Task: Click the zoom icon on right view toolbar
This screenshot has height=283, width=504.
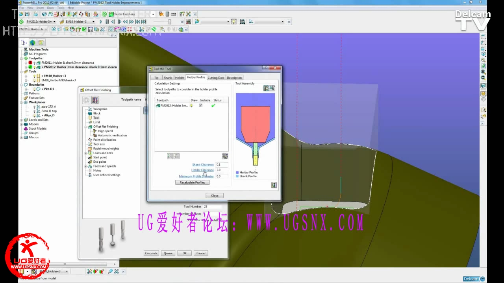Action: pyautogui.click(x=484, y=60)
